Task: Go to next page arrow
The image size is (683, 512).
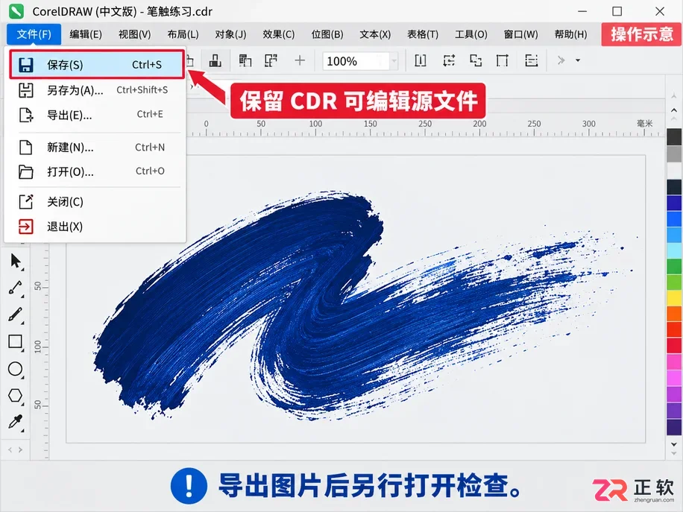Action: pos(20,449)
